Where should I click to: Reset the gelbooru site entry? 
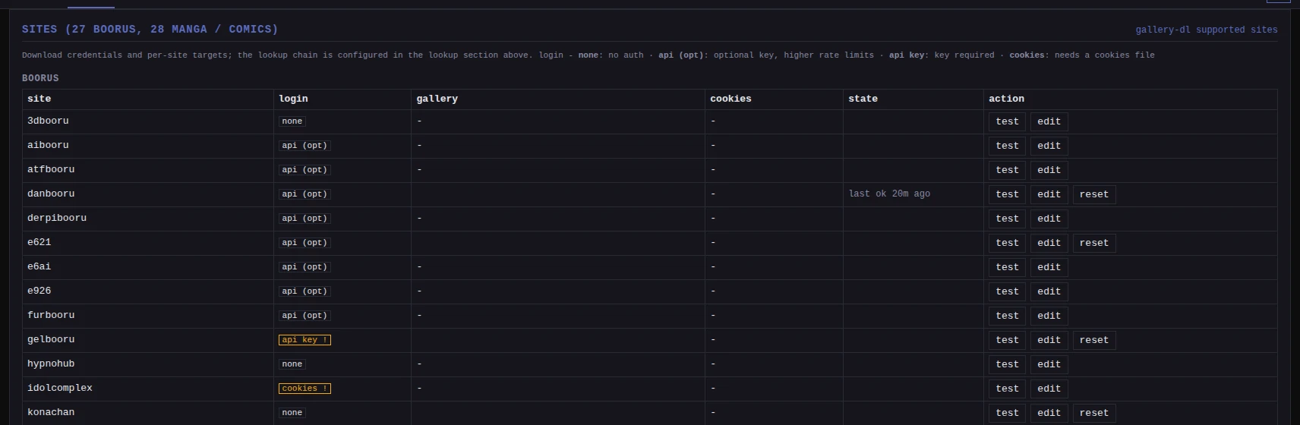[1093, 340]
